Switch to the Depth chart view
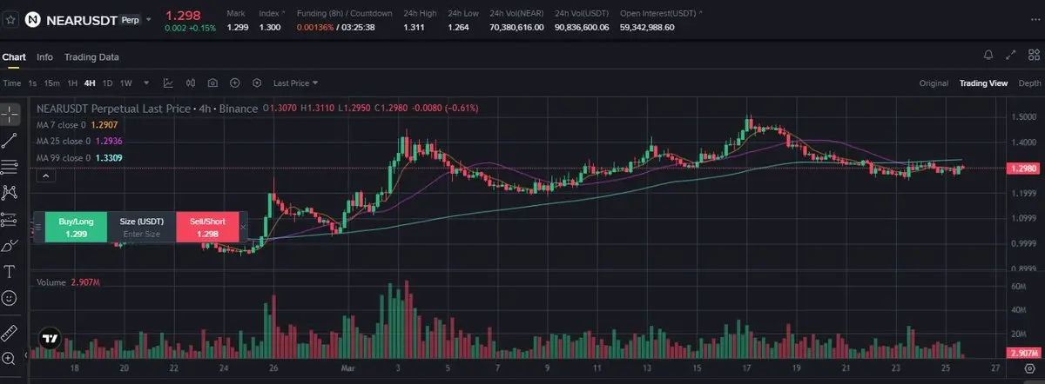This screenshot has height=384, width=1045. coord(1029,83)
